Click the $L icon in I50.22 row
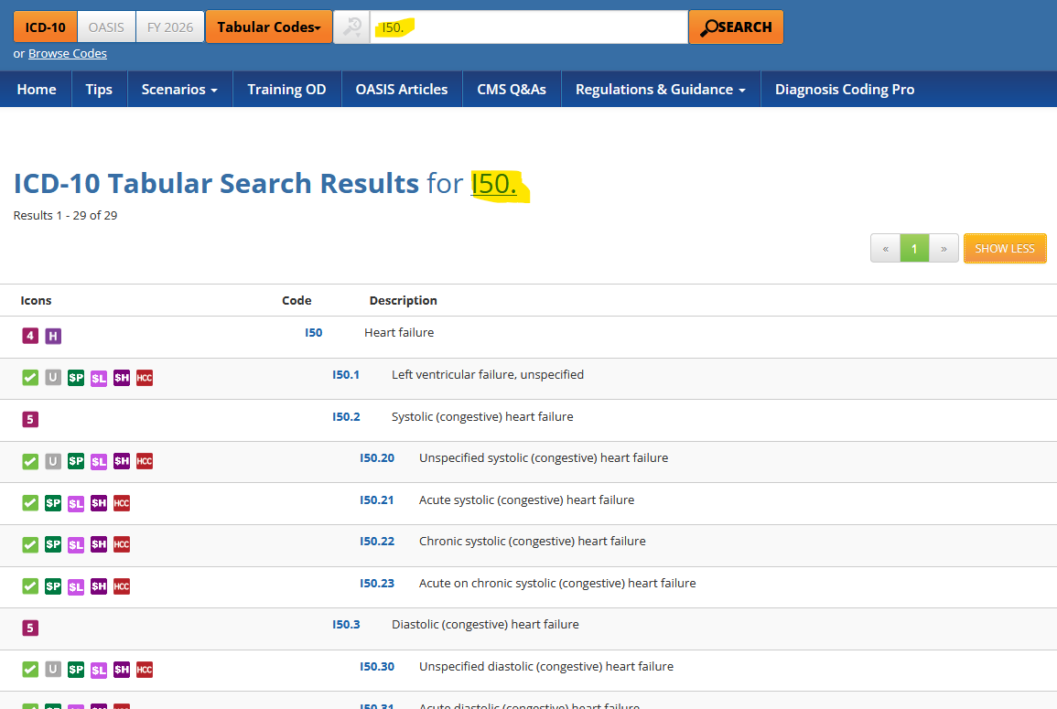Viewport: 1057px width, 709px height. coord(76,544)
